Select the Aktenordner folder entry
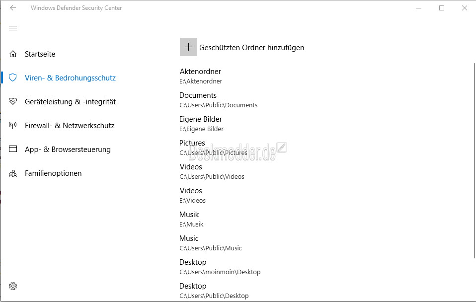 [201, 76]
